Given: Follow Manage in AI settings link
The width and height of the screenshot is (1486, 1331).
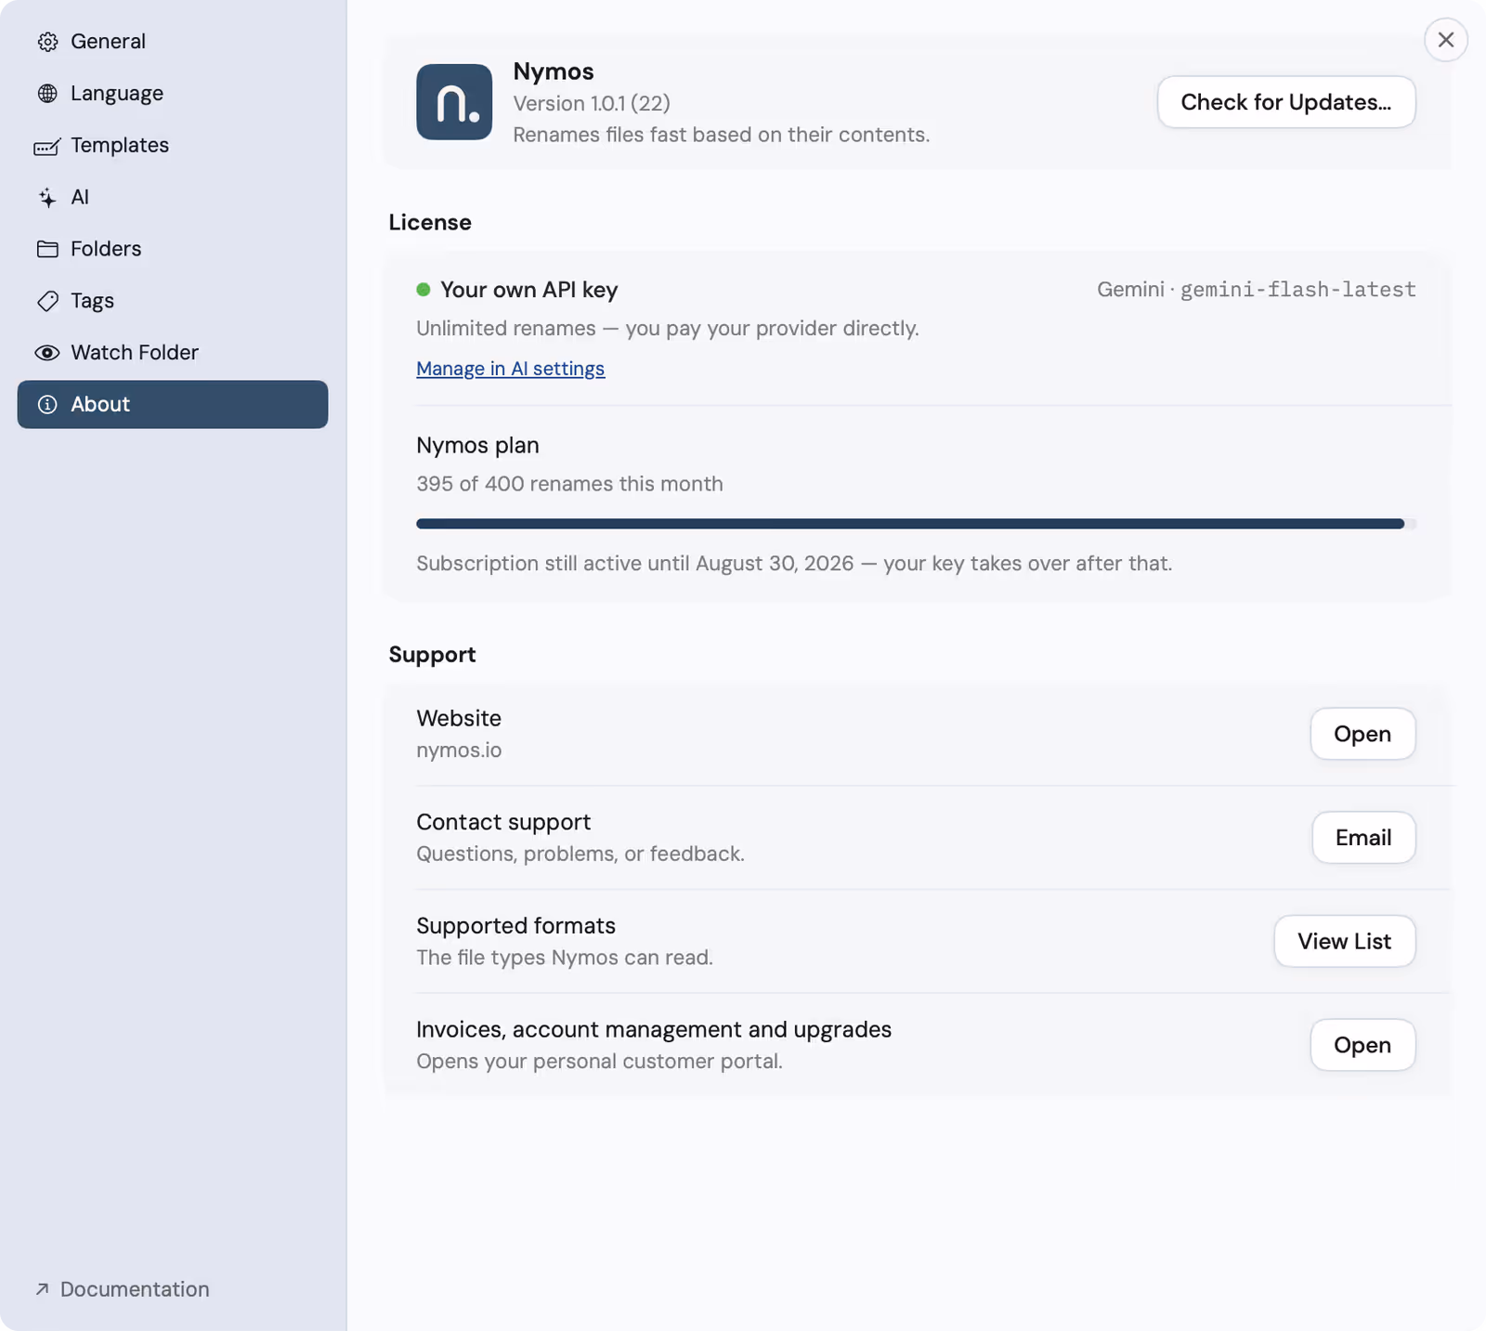Looking at the screenshot, I should coord(510,369).
